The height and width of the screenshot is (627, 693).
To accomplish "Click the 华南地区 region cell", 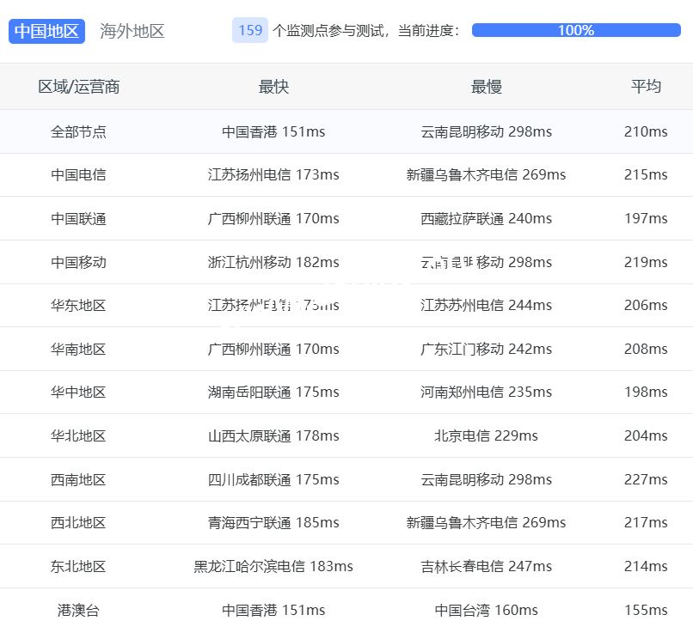I will [78, 349].
